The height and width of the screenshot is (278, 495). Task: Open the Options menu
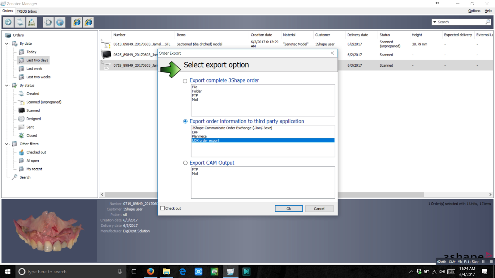(474, 11)
